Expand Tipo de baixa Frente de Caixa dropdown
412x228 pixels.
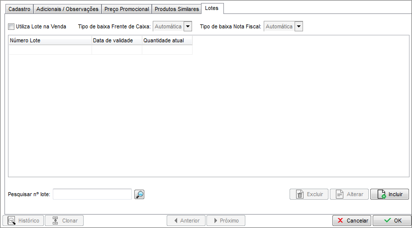tap(188, 26)
